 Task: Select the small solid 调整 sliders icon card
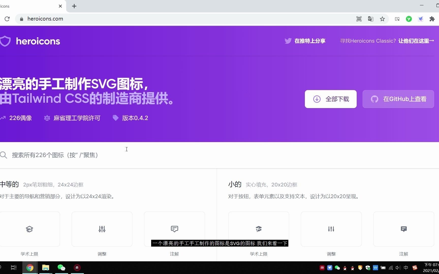[331, 229]
